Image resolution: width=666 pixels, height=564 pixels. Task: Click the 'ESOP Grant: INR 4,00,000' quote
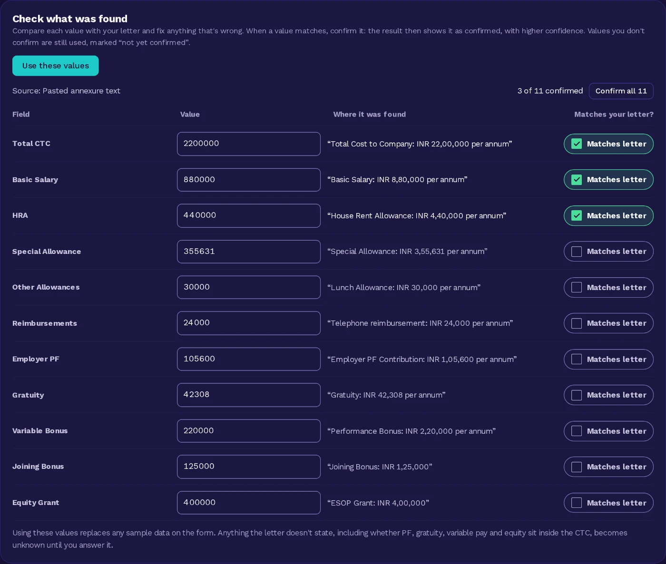pyautogui.click(x=378, y=503)
